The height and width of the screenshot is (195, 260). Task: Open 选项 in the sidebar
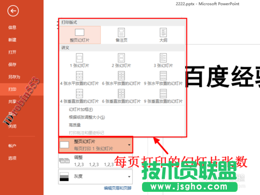12,158
